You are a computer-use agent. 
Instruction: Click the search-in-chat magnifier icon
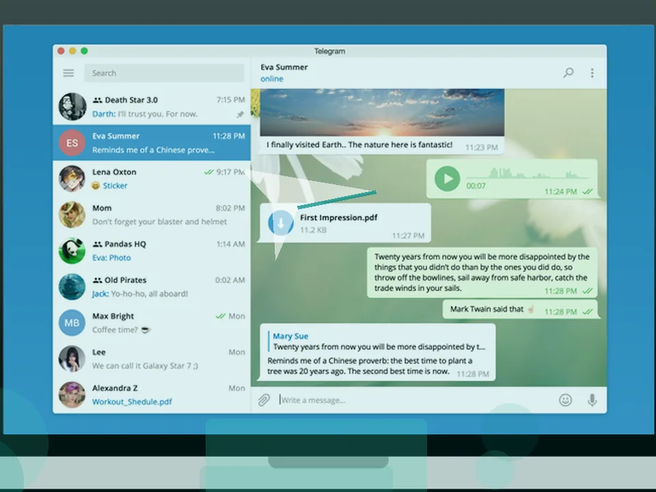(568, 73)
